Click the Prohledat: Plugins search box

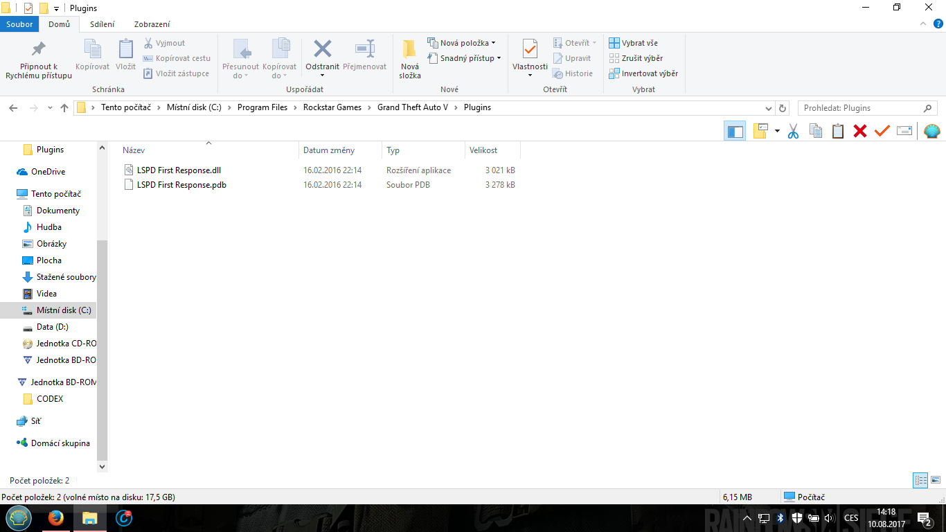pyautogui.click(x=867, y=108)
